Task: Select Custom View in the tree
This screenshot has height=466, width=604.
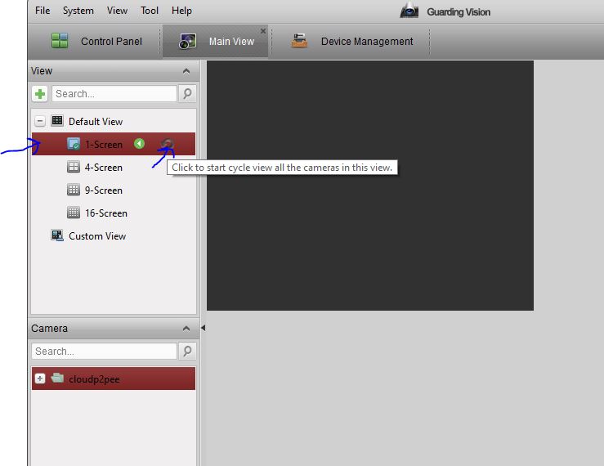Action: coord(97,236)
